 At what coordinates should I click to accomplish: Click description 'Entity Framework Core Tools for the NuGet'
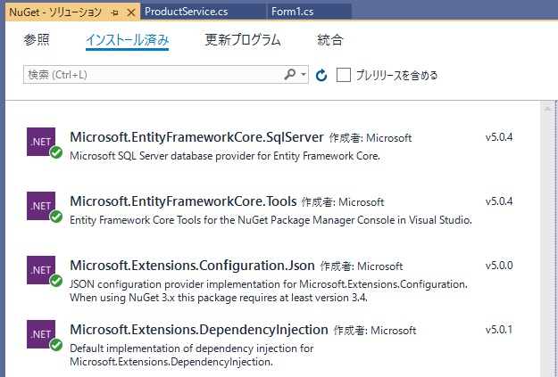[x=271, y=220]
